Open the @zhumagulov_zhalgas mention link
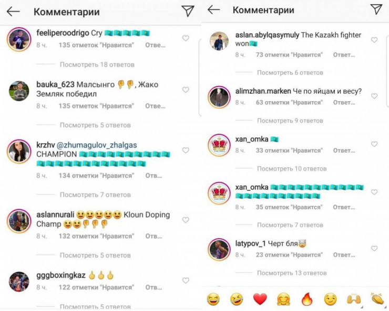Image resolution: width=389 pixels, height=311 pixels. click(x=97, y=145)
